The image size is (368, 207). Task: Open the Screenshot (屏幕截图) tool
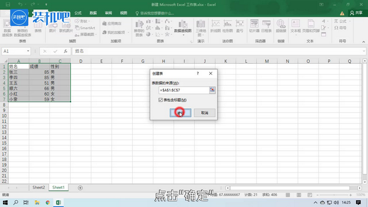click(x=86, y=34)
